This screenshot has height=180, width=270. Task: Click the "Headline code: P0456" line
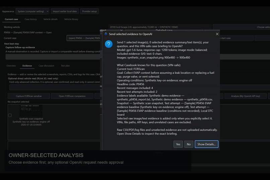coord(131,84)
